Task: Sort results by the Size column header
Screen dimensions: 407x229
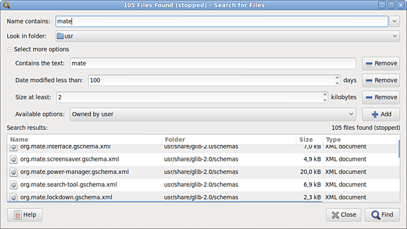Action: point(309,140)
